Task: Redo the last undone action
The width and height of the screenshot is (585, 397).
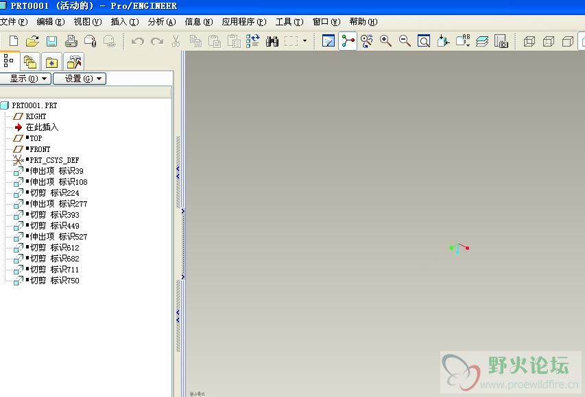Action: [x=157, y=41]
